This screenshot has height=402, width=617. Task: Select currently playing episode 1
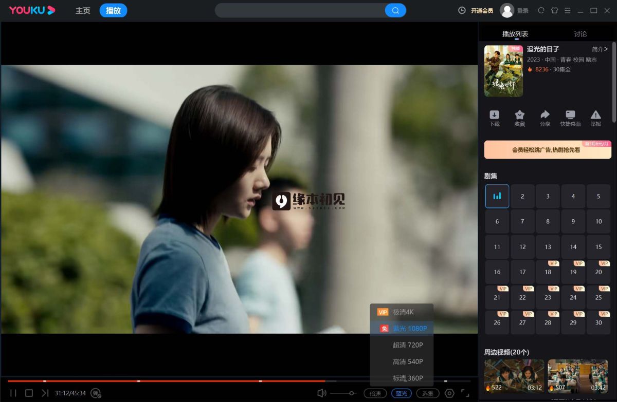497,196
